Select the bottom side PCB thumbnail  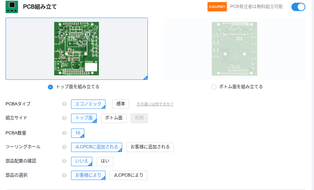[234, 49]
